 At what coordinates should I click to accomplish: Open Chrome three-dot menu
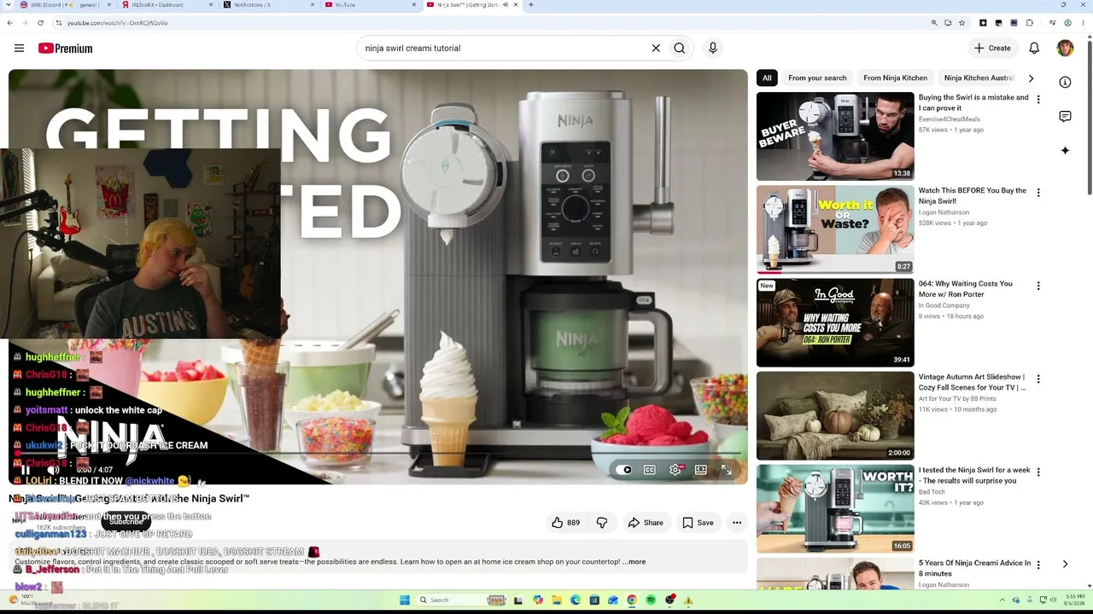1083,23
